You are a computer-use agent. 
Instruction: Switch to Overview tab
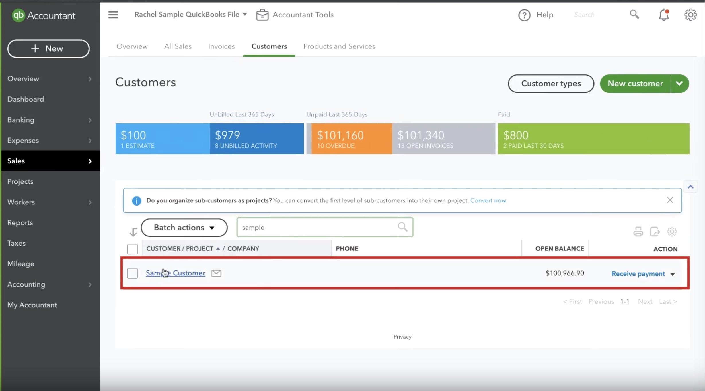[132, 46]
